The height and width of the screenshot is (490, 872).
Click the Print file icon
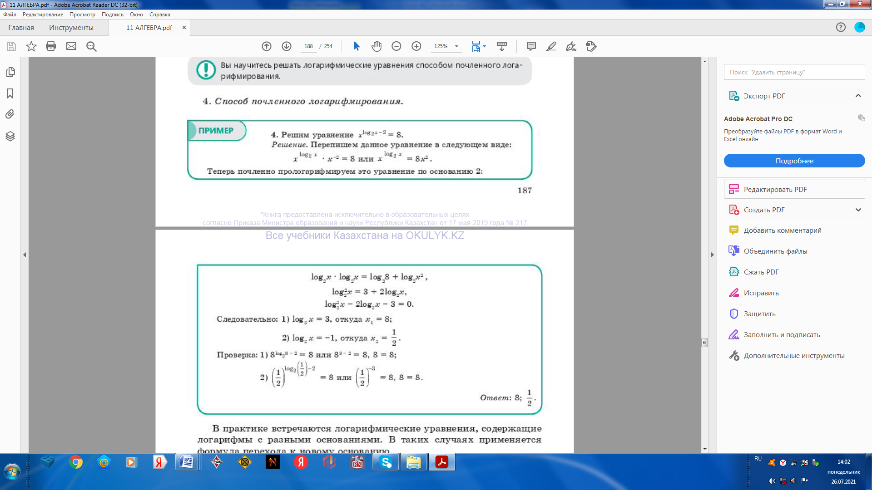pyautogui.click(x=51, y=46)
